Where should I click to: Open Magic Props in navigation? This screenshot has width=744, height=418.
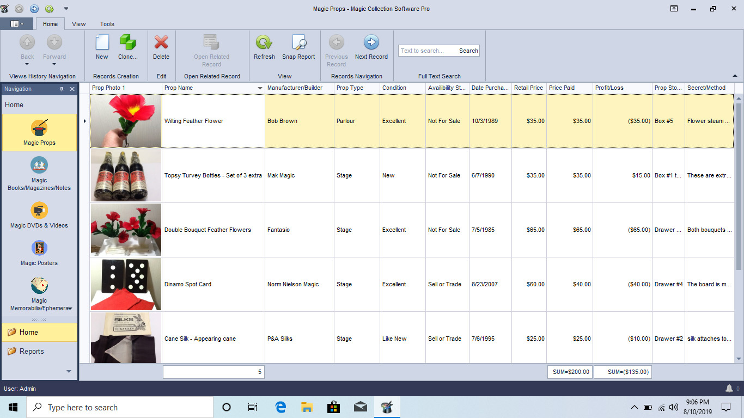(x=39, y=133)
